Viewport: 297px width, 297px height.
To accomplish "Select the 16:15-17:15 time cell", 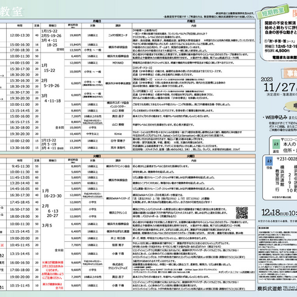I will [x=20, y=122].
